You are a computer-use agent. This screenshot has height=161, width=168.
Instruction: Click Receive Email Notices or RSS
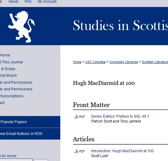click(30, 134)
